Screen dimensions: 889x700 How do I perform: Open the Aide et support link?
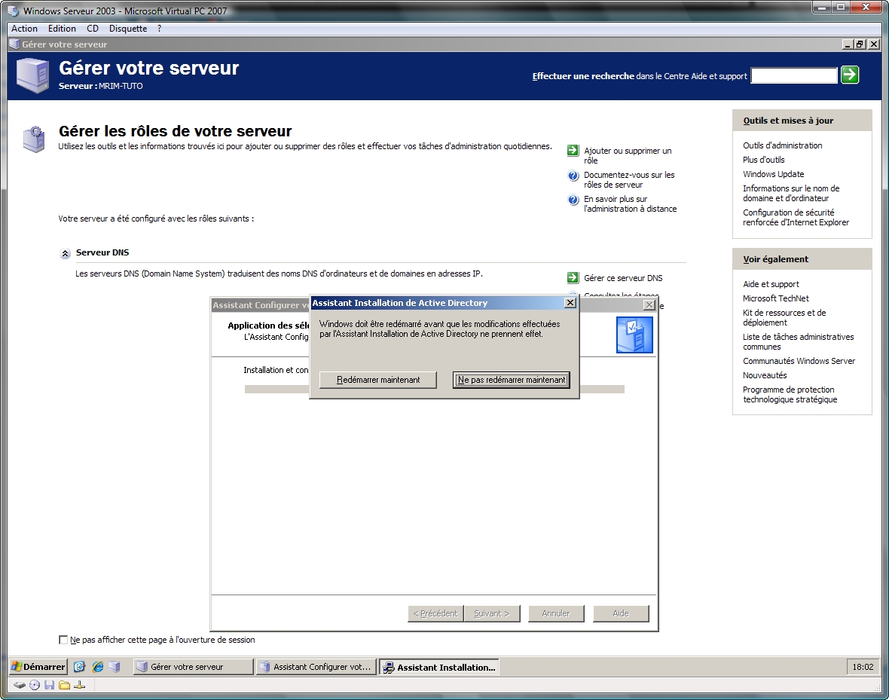point(771,284)
